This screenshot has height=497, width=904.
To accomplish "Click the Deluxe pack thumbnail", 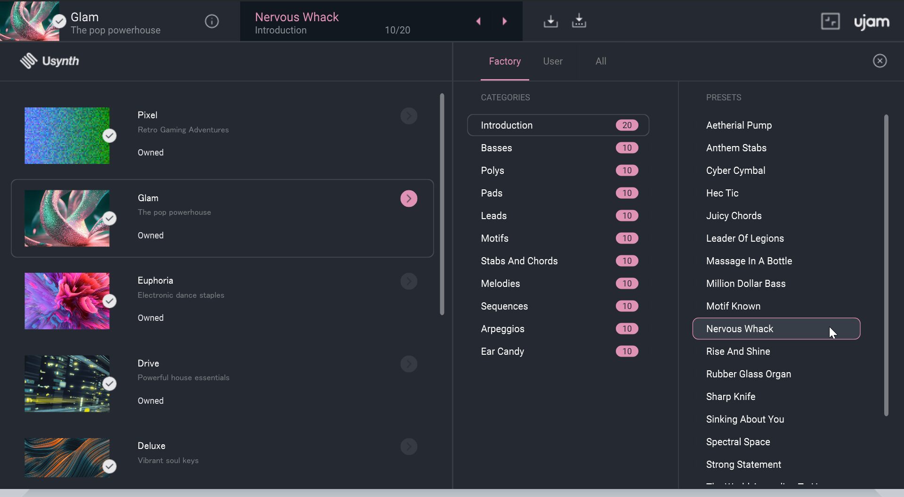I will (67, 458).
